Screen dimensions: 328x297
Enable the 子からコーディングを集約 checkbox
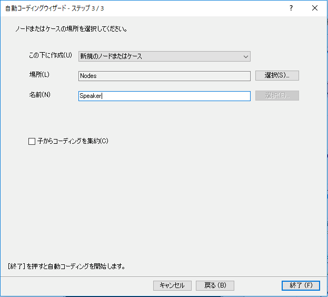[x=32, y=141]
